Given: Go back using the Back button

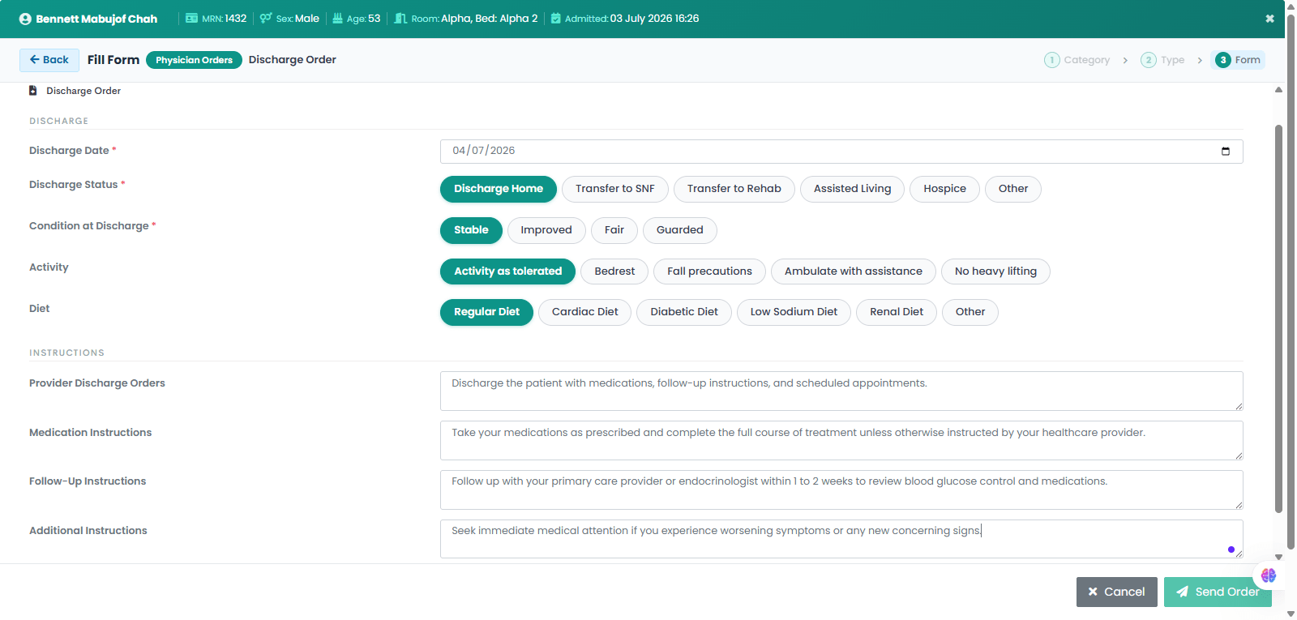Looking at the screenshot, I should [49, 60].
